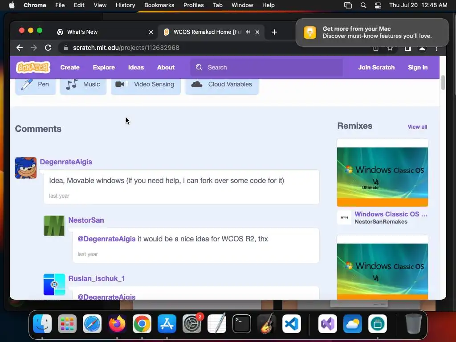Go to the Ideas page
The height and width of the screenshot is (342, 456).
click(136, 67)
